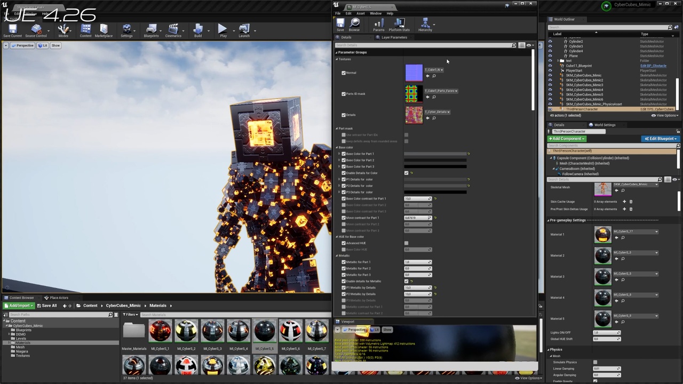Click the Edit BP_Obstacle link in outliner
This screenshot has height=384, width=683.
pyautogui.click(x=653, y=66)
